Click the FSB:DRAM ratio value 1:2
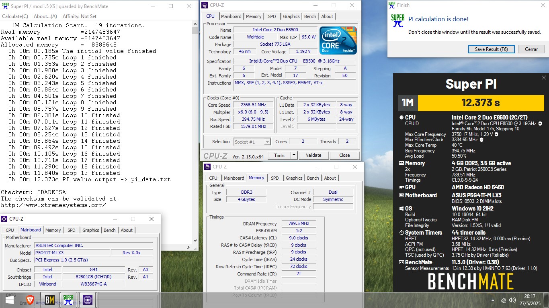 click(x=298, y=231)
